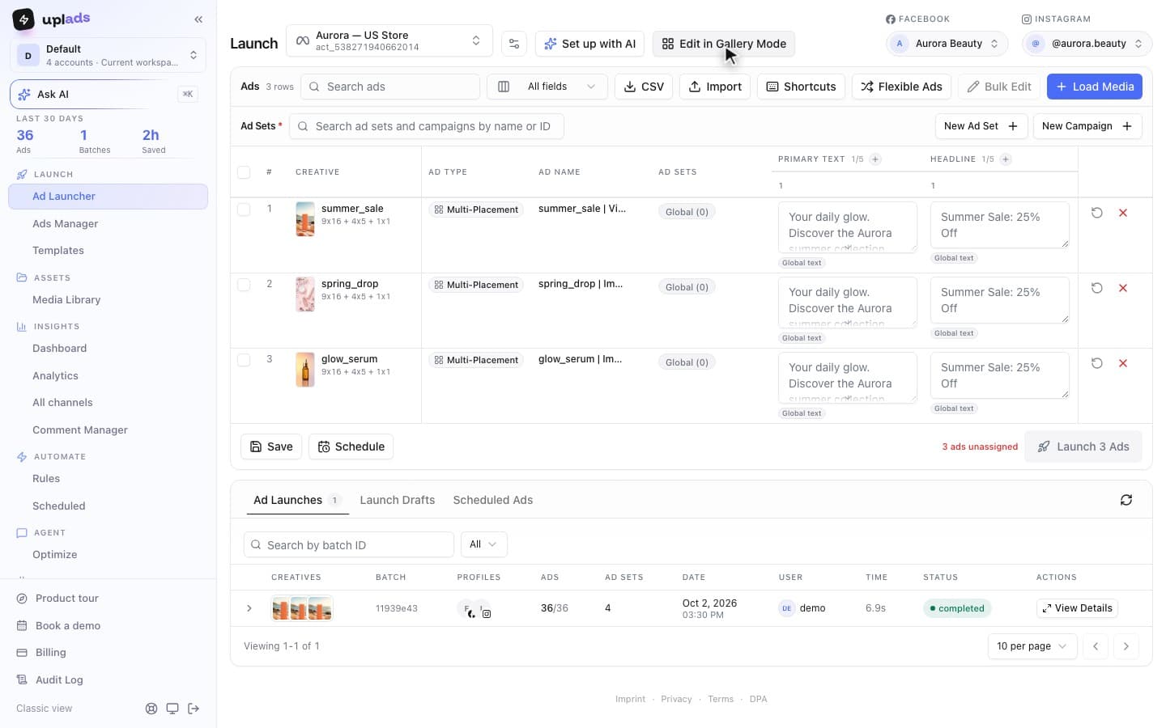Open Templates in sidebar
Image resolution: width=1166 pixels, height=728 pixels.
pos(58,251)
